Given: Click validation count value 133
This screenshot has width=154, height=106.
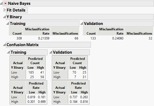Looking at the screenshot, I should tap(93, 38).
